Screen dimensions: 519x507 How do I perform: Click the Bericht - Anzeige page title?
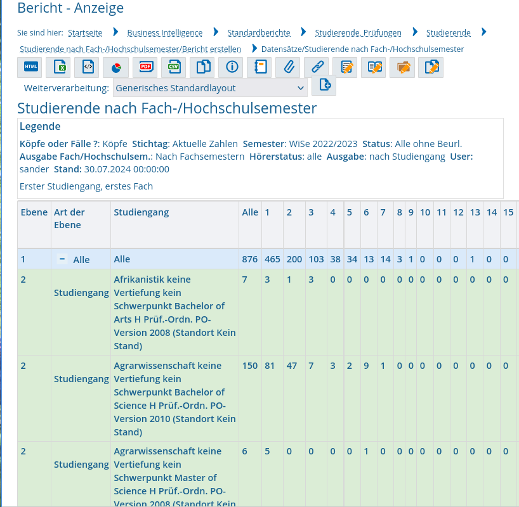(x=70, y=8)
